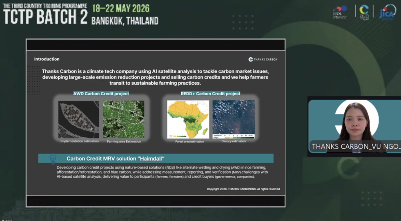Screen dimensions: 401x221
Task: Open the Africa forest area estimation map
Action: [188, 119]
